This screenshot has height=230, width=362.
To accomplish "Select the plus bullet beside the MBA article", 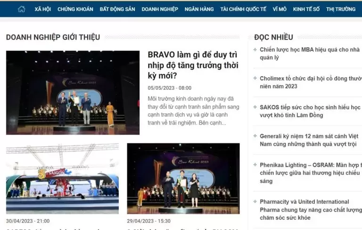I will 255,49.
